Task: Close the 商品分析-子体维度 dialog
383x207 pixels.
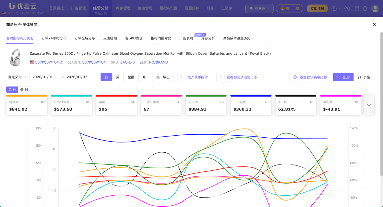Action: pyautogui.click(x=375, y=24)
